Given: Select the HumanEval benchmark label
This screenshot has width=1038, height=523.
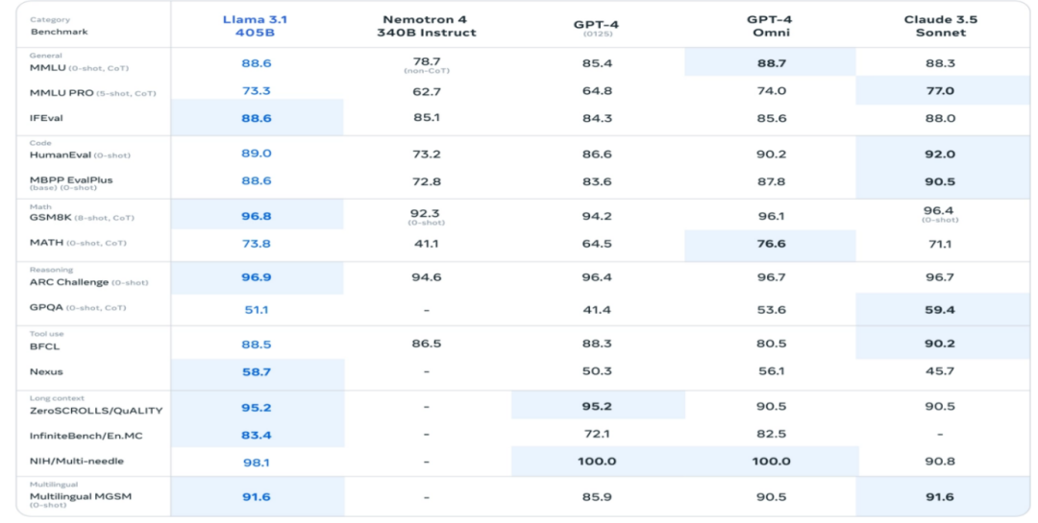Looking at the screenshot, I should [x=80, y=155].
